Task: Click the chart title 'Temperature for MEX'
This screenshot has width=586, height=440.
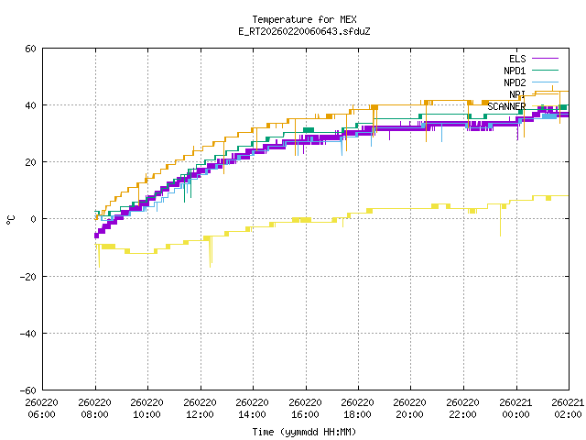Action: point(304,19)
